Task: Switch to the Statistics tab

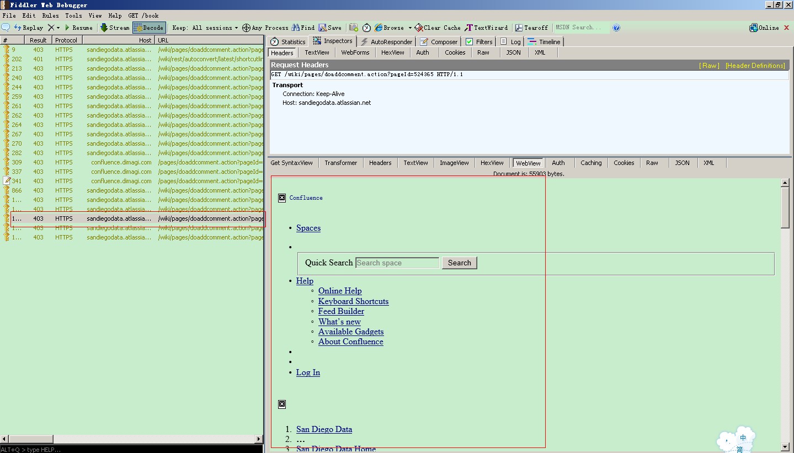Action: (x=287, y=41)
